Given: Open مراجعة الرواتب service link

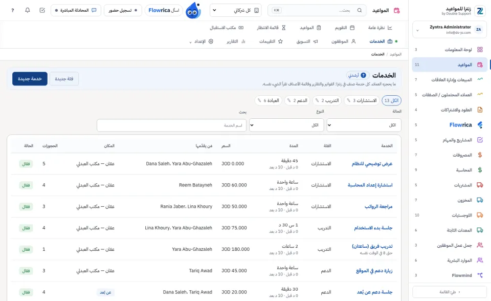Looking at the screenshot, I should pos(378,206).
